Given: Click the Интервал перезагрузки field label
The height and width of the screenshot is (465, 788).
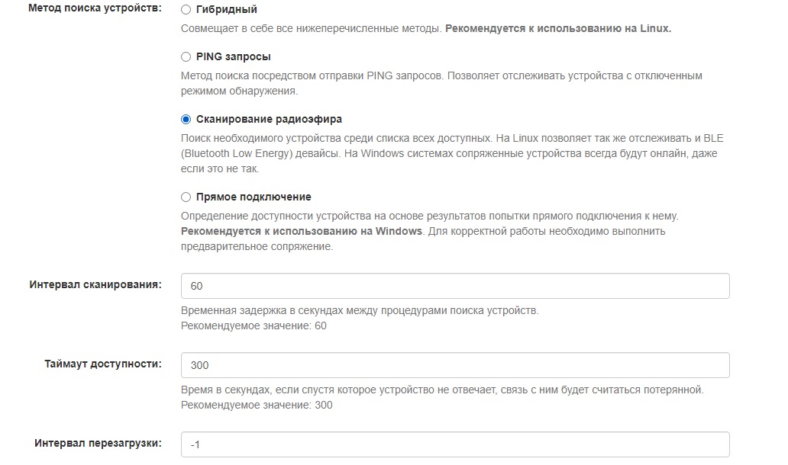Looking at the screenshot, I should tap(98, 443).
